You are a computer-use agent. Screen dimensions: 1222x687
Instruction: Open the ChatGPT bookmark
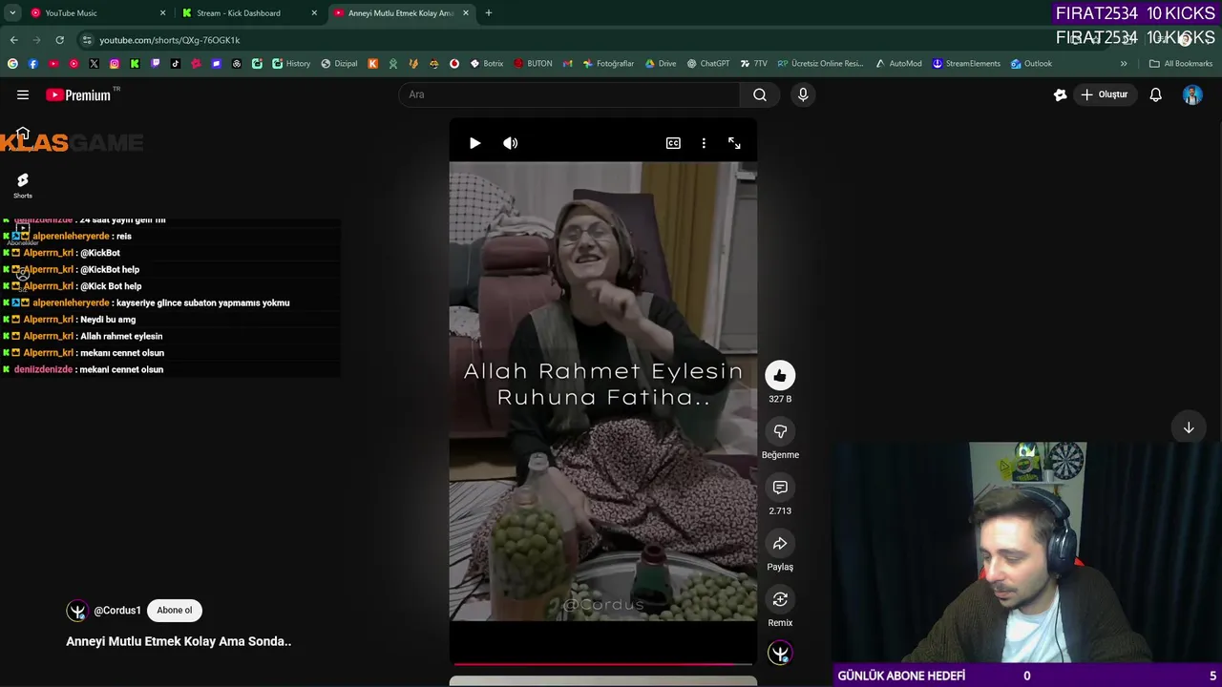[x=707, y=64]
